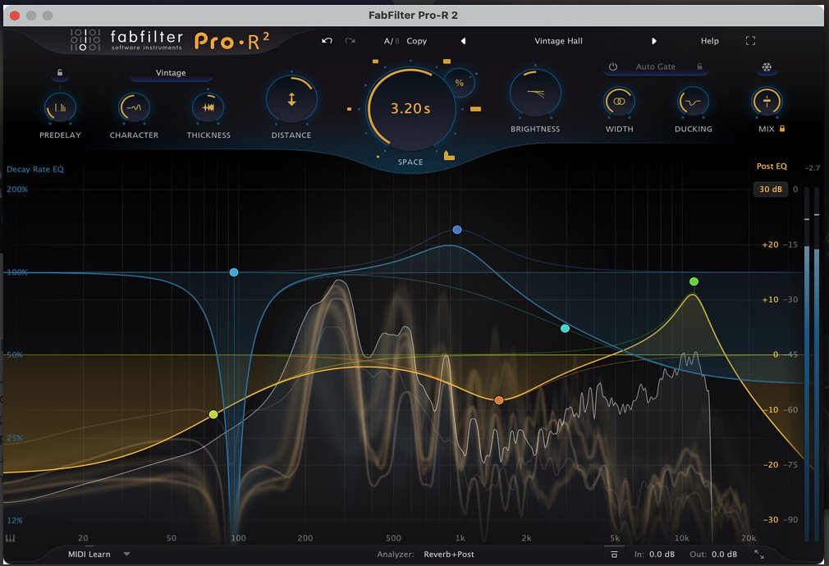
Task: Select the bright green post EQ band near 10k
Action: pos(694,281)
